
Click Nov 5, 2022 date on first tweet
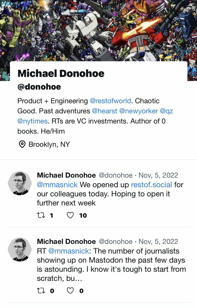coord(158,175)
